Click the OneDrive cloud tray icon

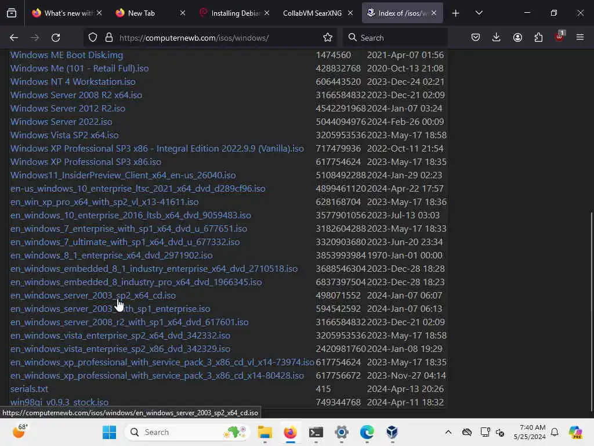[467, 432]
